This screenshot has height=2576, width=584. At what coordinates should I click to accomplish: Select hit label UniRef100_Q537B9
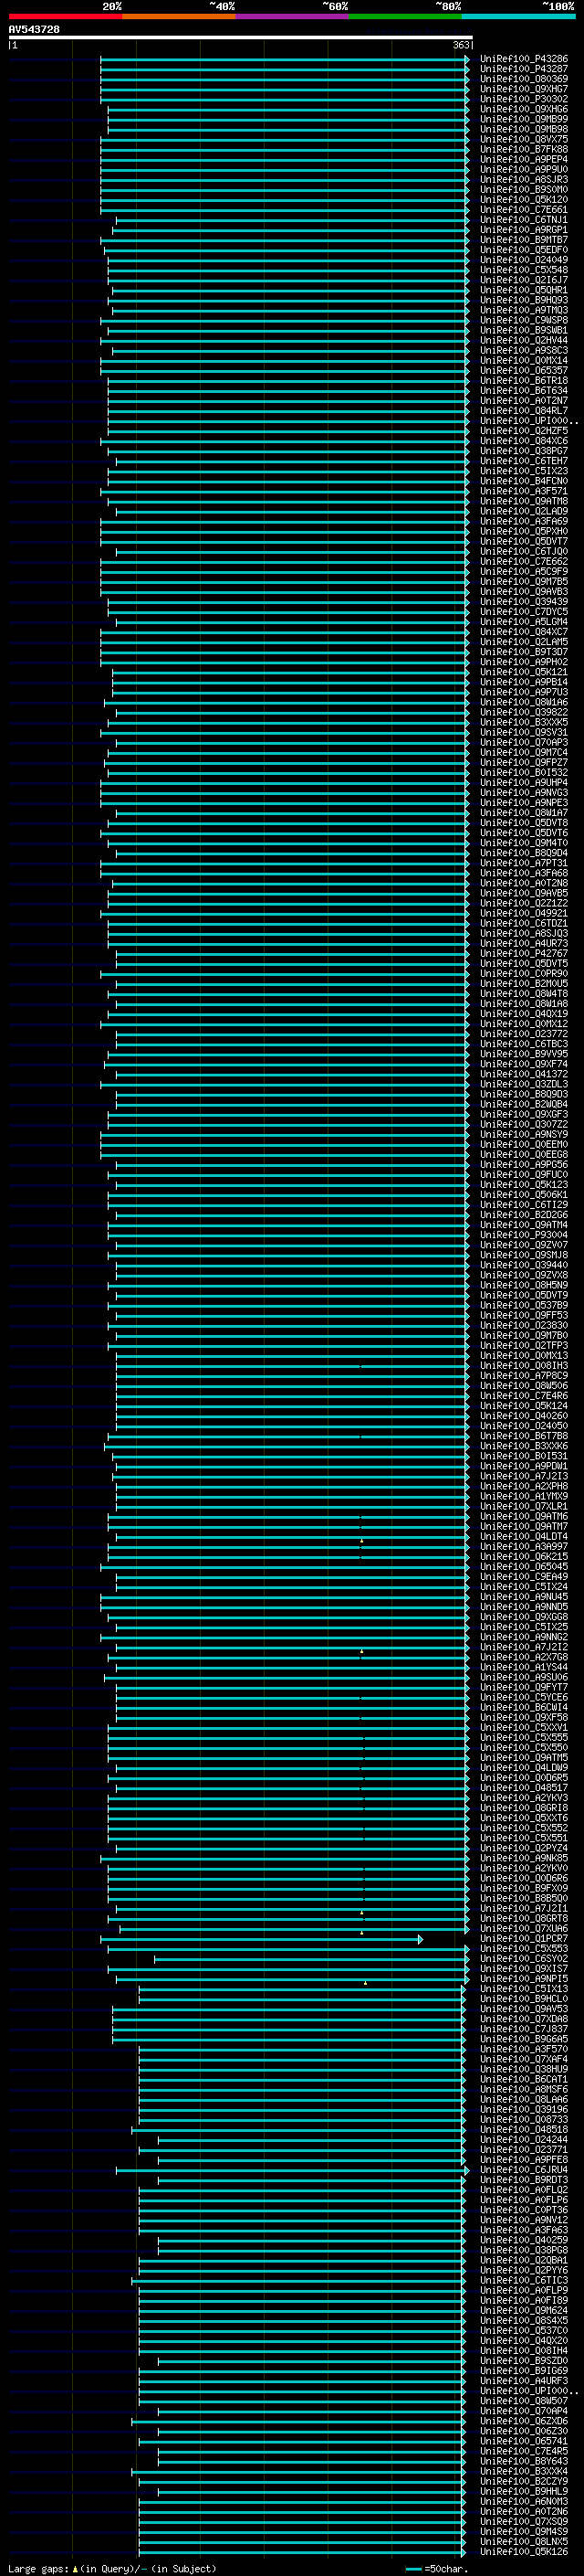[x=523, y=1305]
